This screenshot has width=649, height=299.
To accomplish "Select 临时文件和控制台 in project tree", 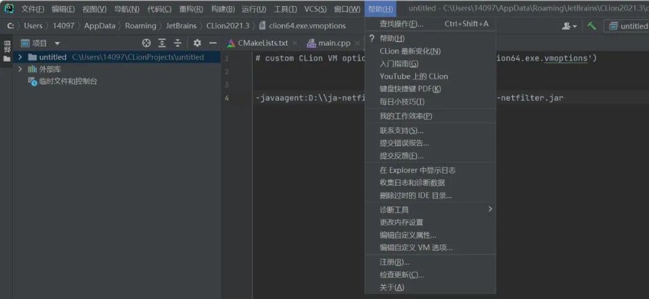I will point(62,81).
